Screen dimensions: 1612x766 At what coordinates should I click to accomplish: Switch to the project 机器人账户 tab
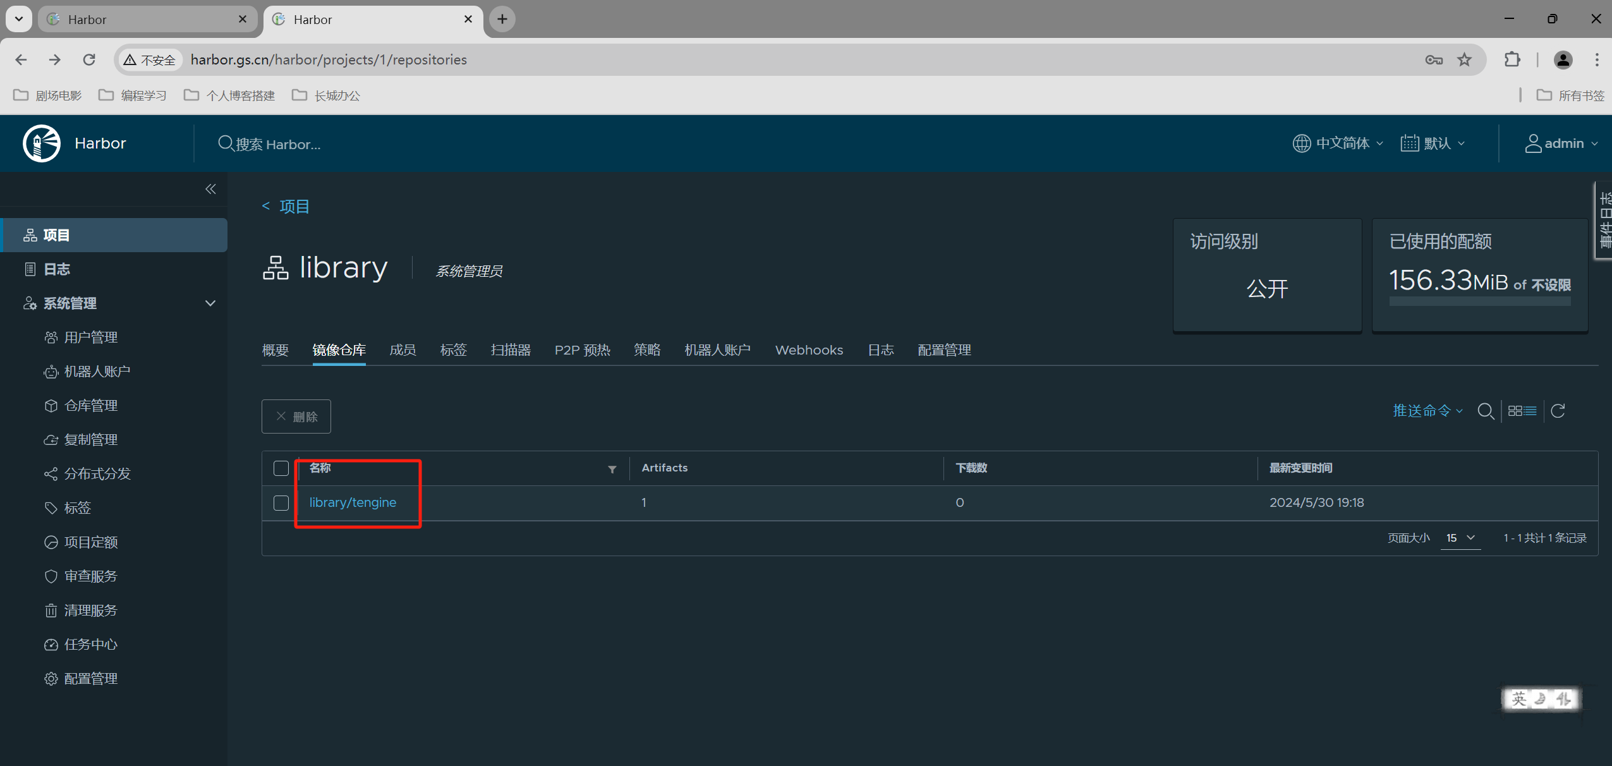pyautogui.click(x=718, y=350)
